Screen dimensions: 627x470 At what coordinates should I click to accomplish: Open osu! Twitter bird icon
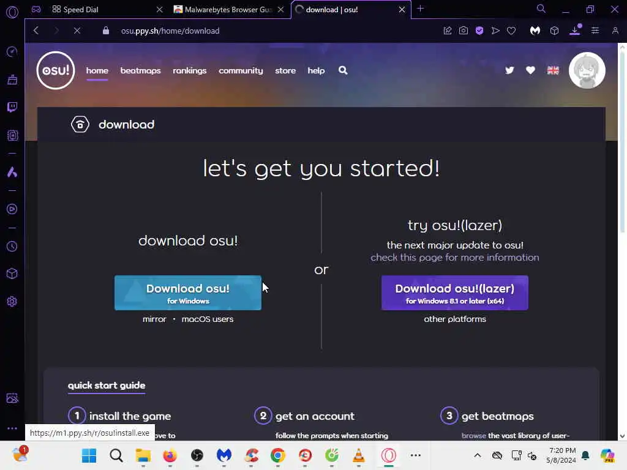[x=509, y=70]
